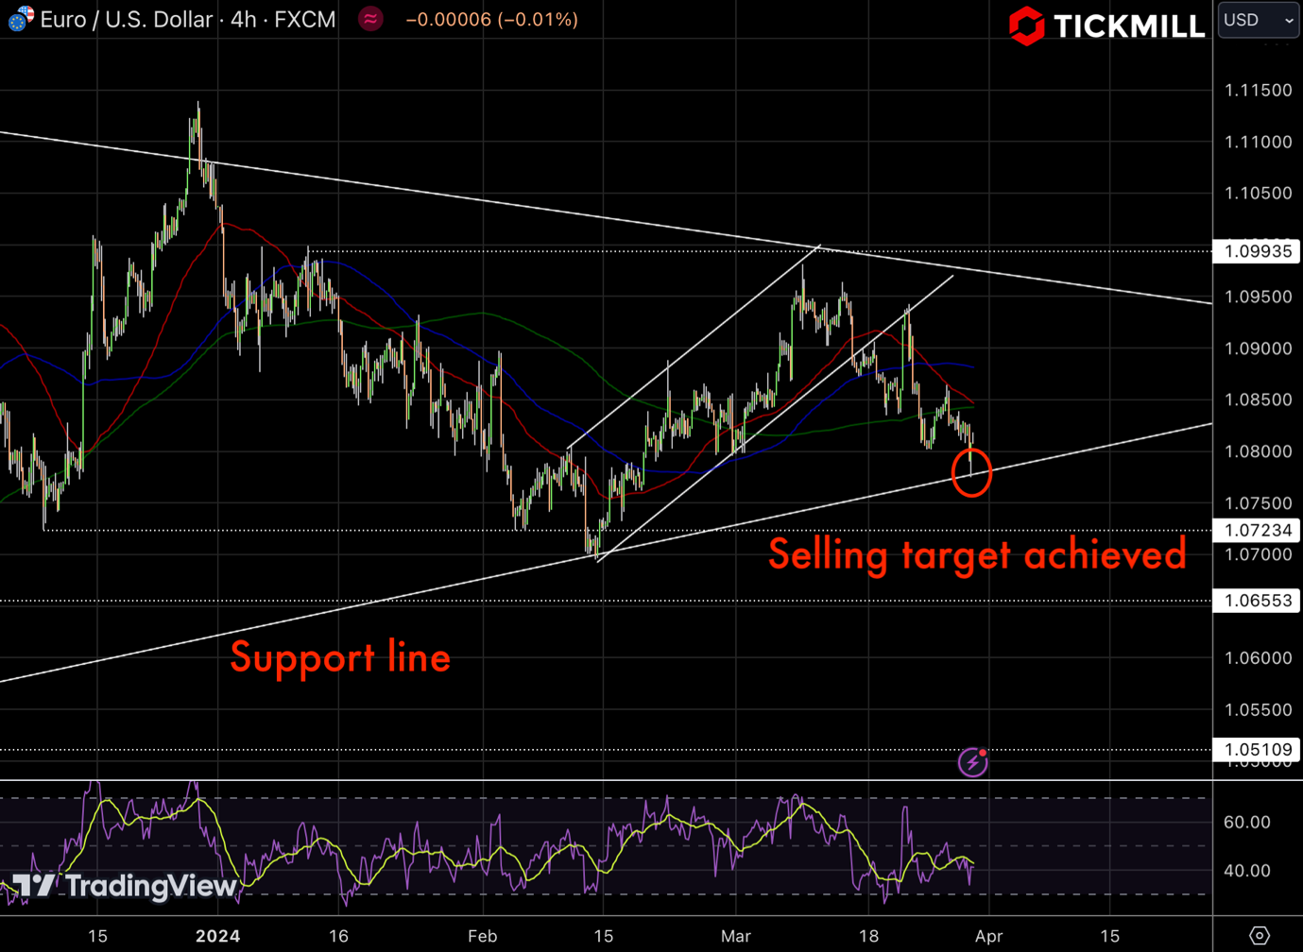Viewport: 1303px width, 952px height.
Task: Select the 1.07234 price label
Action: click(1257, 530)
